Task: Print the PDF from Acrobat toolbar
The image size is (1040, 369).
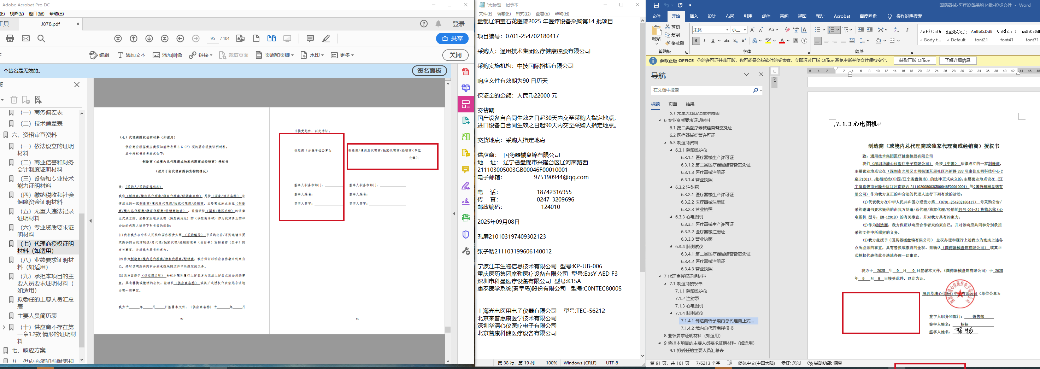Action: [10, 39]
